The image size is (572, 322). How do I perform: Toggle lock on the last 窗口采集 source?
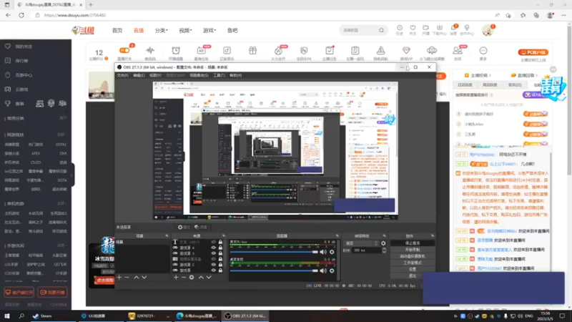220,270
